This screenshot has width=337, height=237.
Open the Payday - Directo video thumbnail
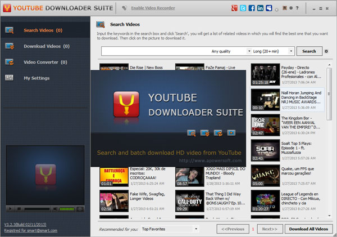(266, 74)
